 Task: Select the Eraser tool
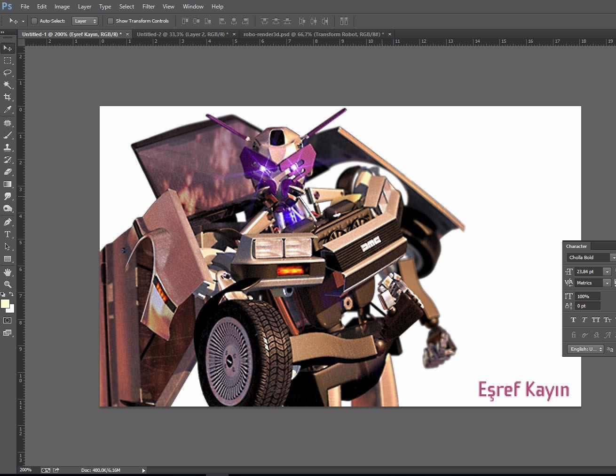8,172
